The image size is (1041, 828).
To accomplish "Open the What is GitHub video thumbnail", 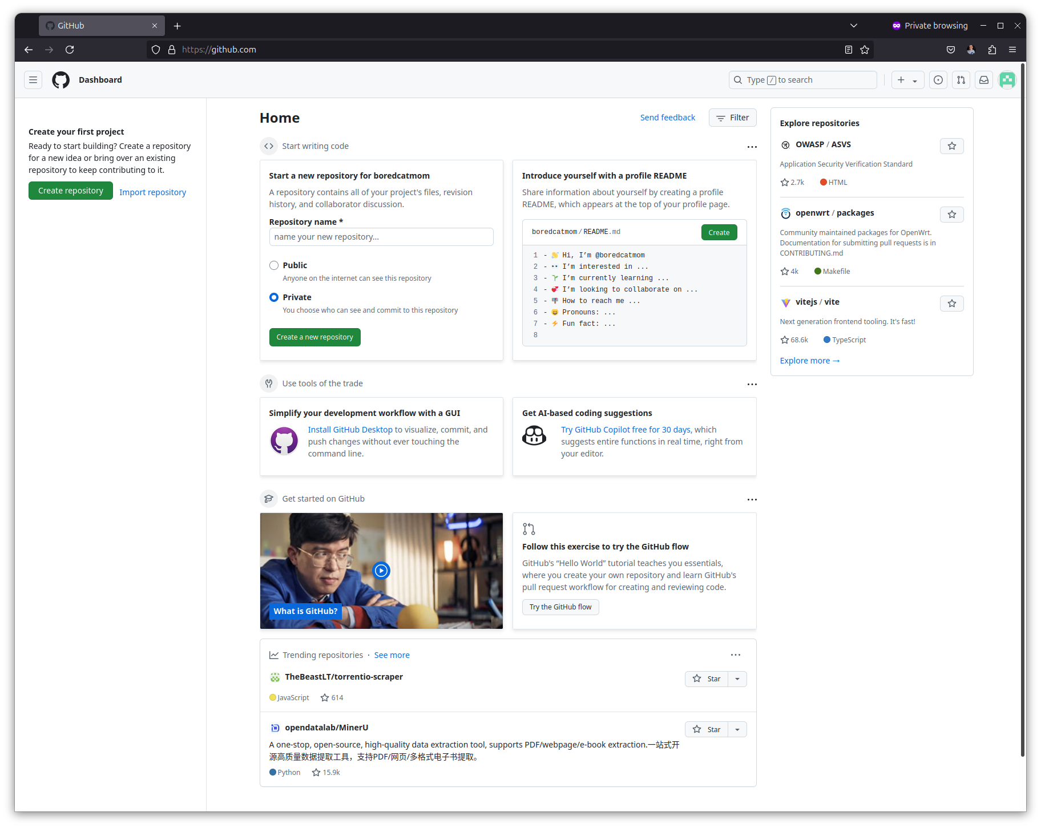I will click(x=381, y=571).
